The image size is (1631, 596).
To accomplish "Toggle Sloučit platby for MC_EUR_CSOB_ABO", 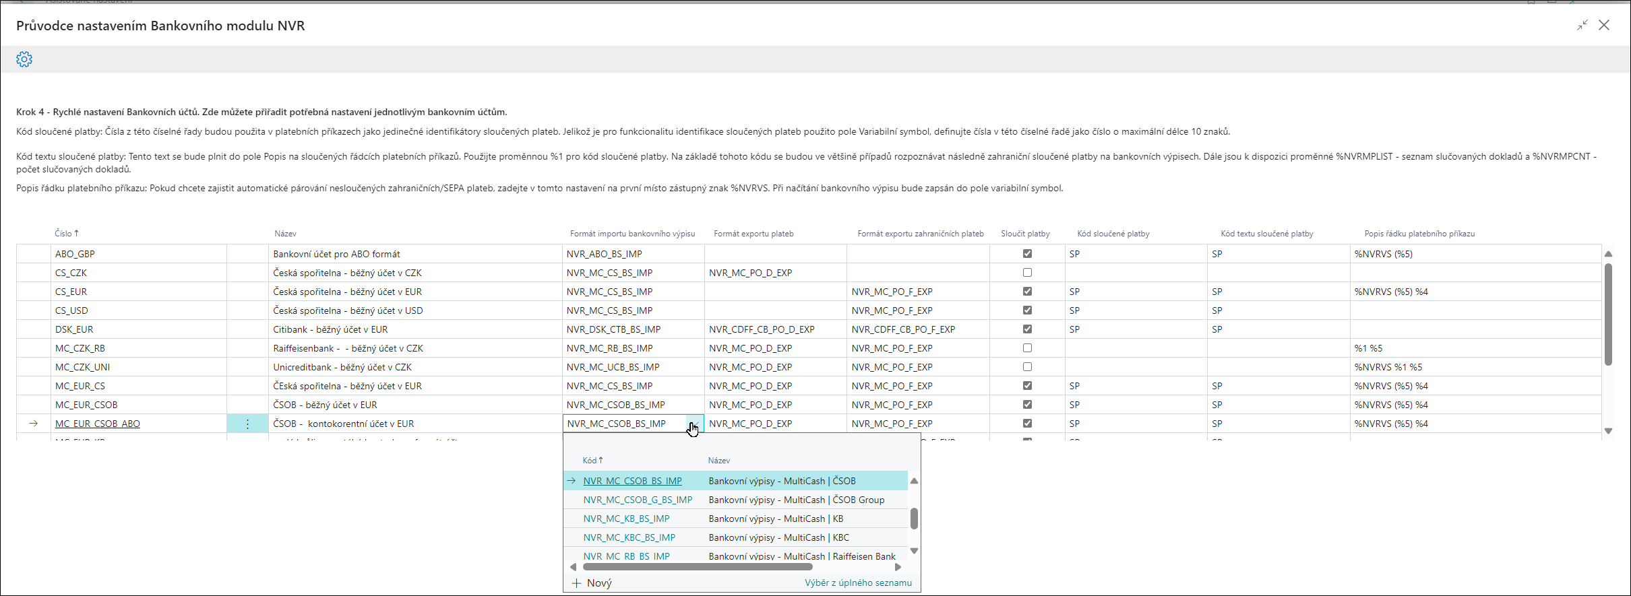I will click(x=1027, y=424).
